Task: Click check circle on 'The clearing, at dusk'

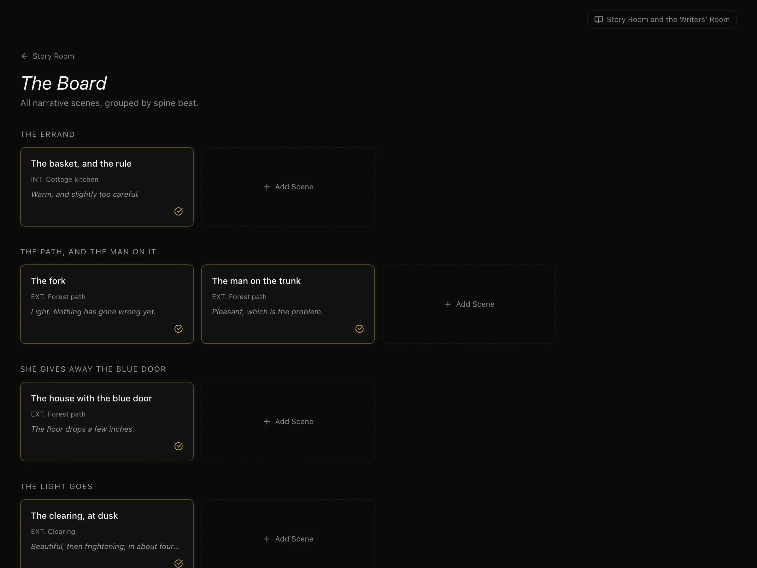Action: tap(179, 563)
